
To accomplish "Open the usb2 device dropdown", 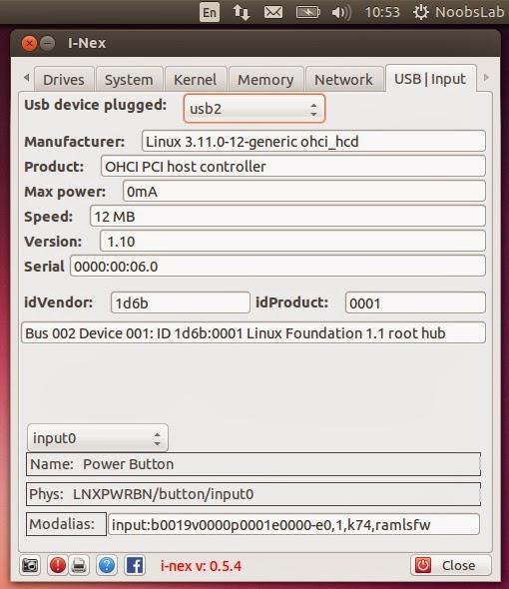I will (254, 109).
